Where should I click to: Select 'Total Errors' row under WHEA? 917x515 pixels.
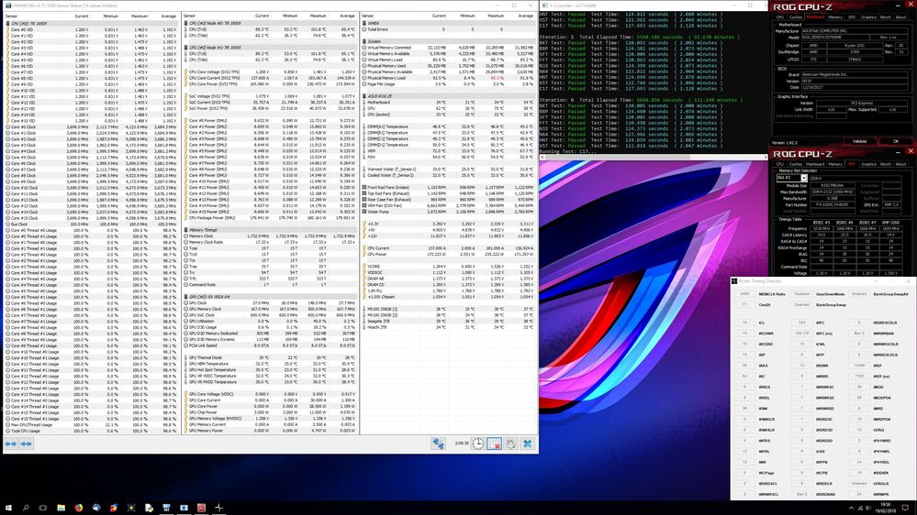[449, 29]
